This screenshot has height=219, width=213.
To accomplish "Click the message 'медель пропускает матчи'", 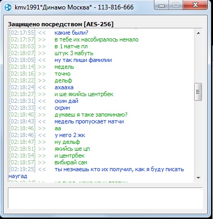I will coord(89,121).
